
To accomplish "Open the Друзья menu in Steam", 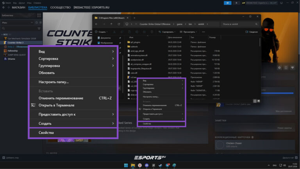I will 21,3.
